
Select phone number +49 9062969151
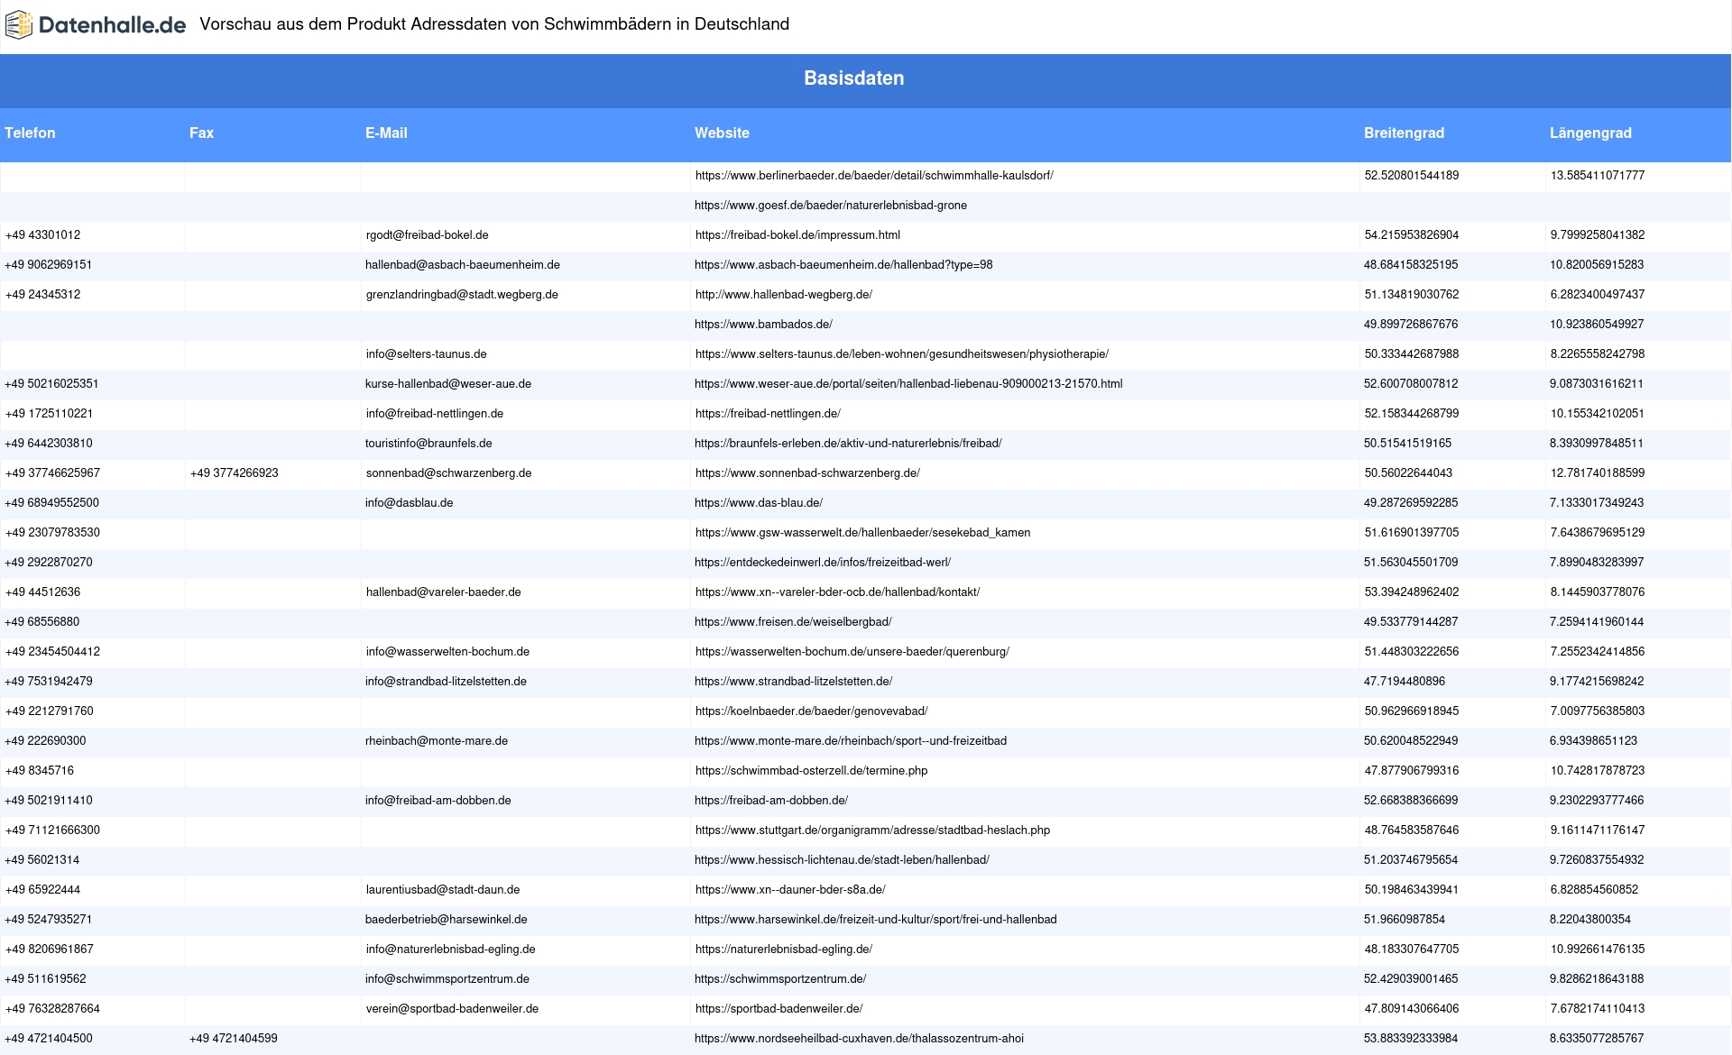point(49,265)
